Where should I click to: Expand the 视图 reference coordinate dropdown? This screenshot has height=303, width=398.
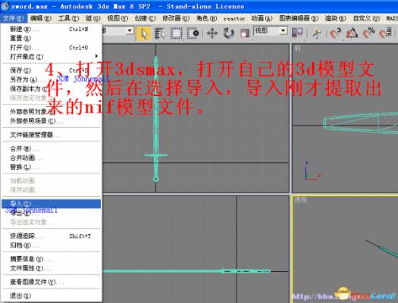(x=284, y=31)
